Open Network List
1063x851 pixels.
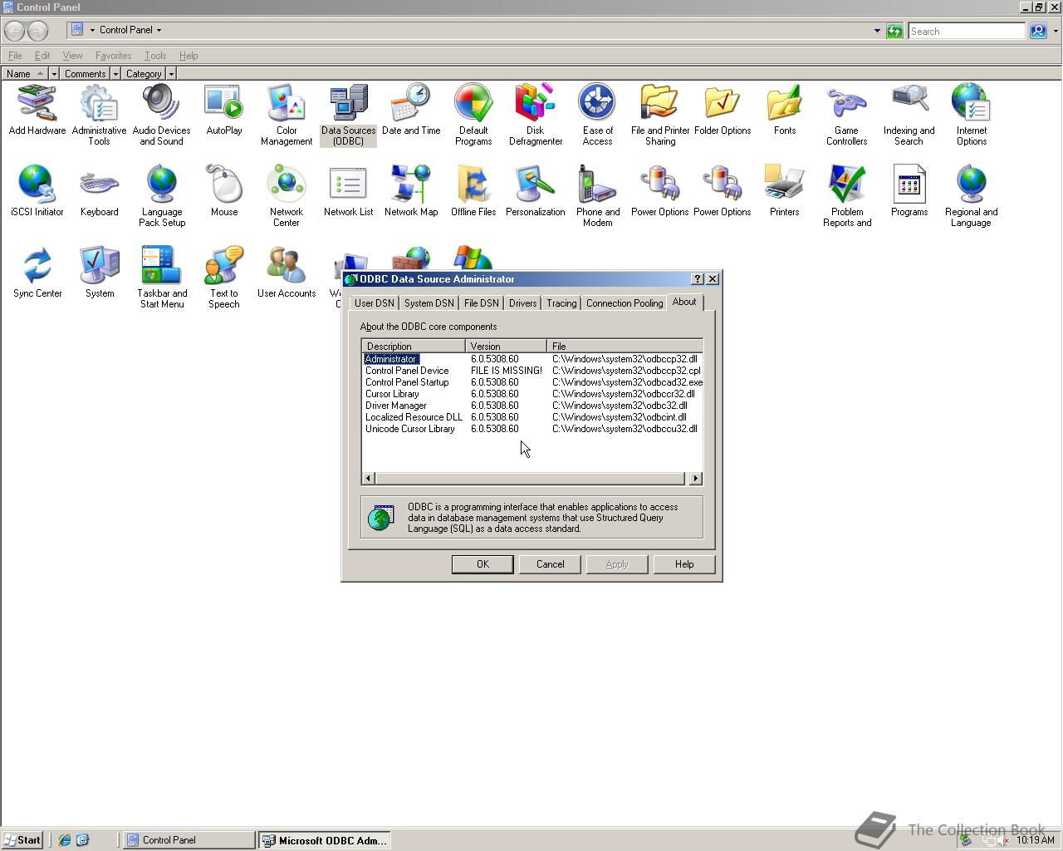[x=349, y=191]
